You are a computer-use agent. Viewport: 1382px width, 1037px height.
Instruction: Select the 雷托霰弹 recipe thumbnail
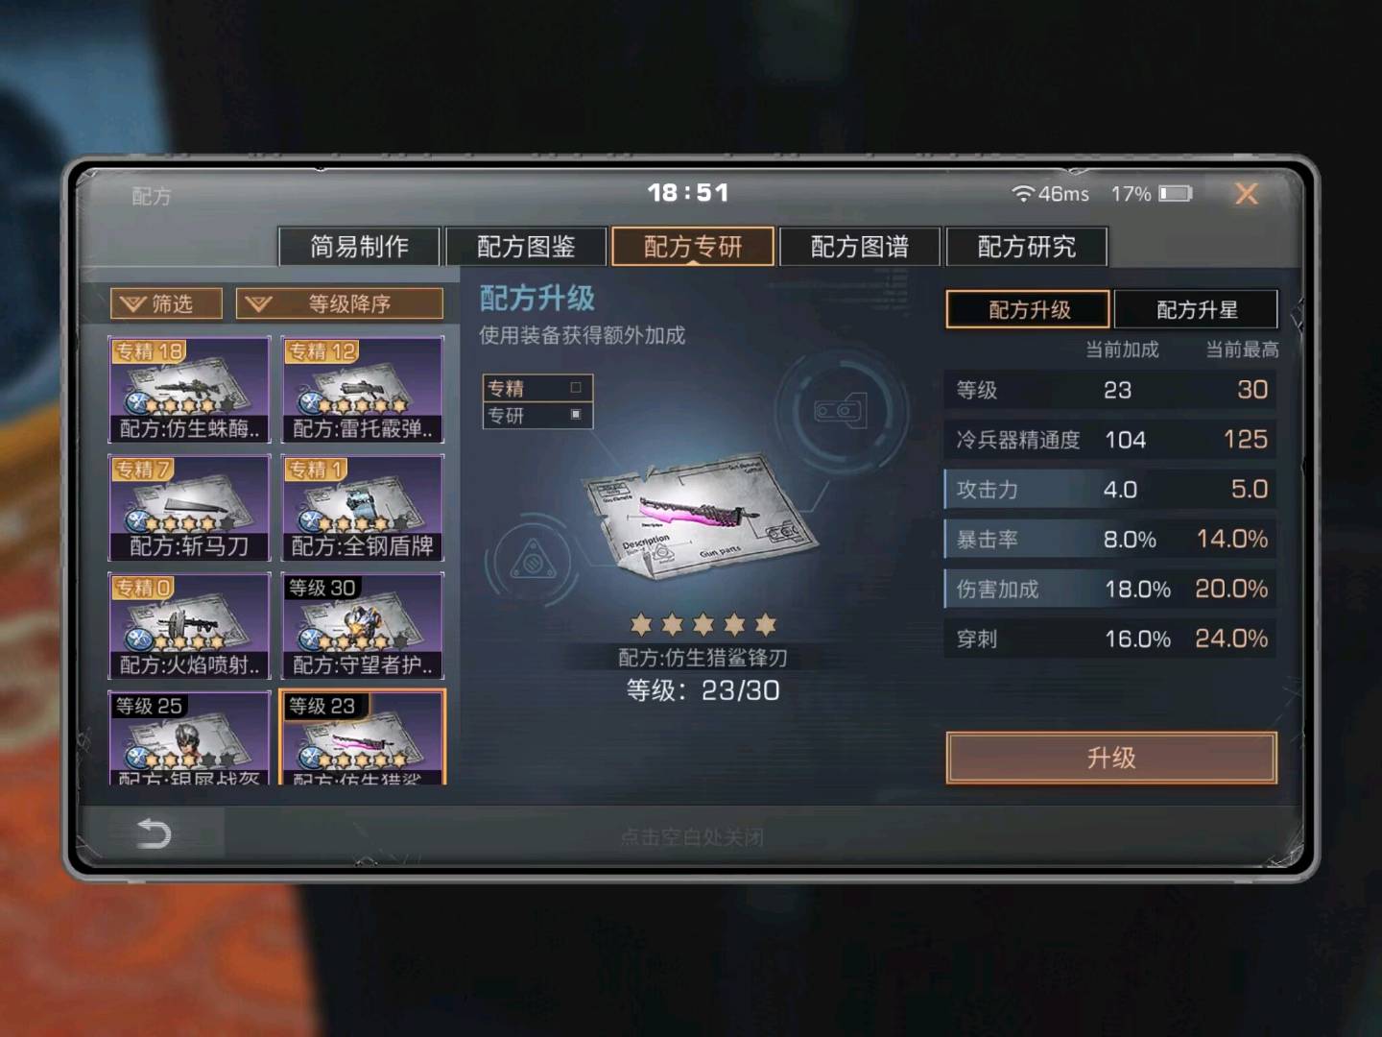[363, 390]
